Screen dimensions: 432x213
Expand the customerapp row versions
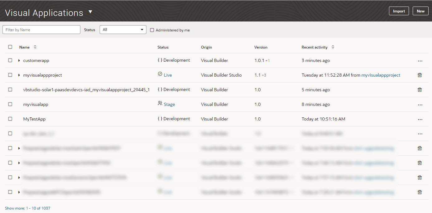pyautogui.click(x=19, y=60)
